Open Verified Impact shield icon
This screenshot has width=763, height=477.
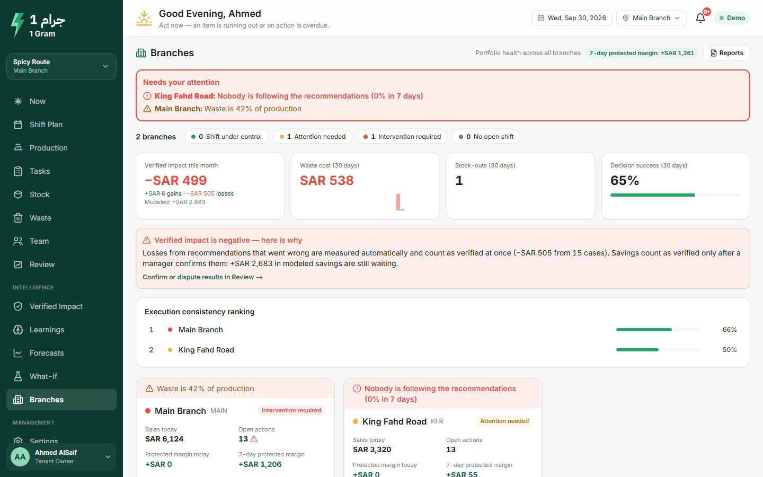(x=18, y=306)
